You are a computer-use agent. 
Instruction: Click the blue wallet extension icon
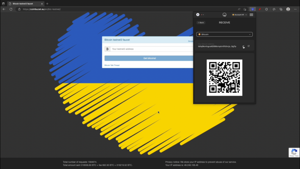point(253,9)
